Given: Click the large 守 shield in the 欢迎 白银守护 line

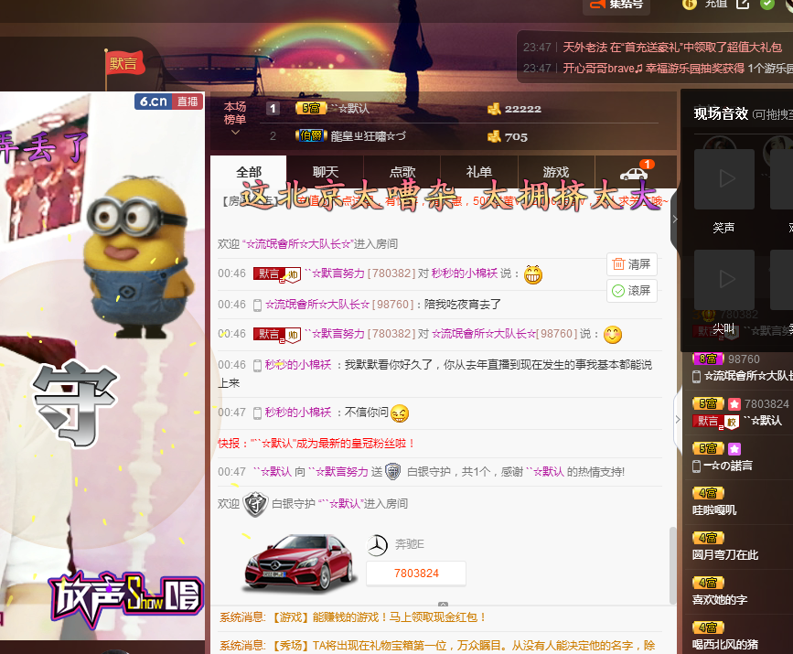Looking at the screenshot, I should click(255, 504).
